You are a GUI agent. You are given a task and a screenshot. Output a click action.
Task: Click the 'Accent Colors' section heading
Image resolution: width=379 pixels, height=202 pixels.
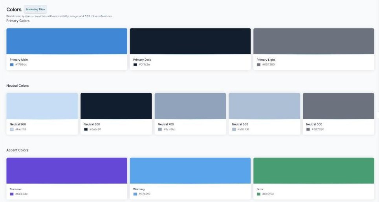tap(17, 150)
